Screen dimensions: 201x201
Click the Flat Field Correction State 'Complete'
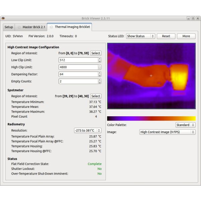point(94,164)
